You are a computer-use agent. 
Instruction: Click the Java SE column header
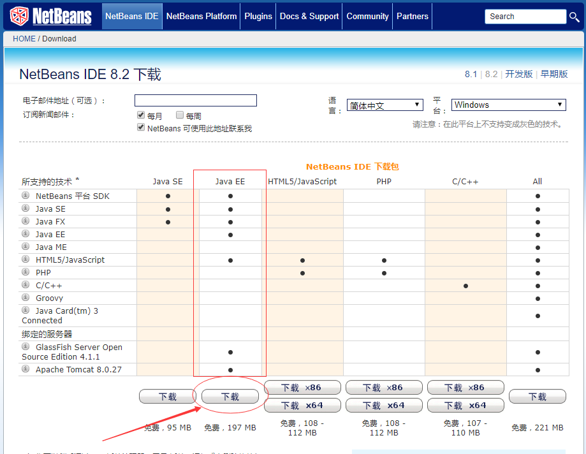pyautogui.click(x=168, y=182)
